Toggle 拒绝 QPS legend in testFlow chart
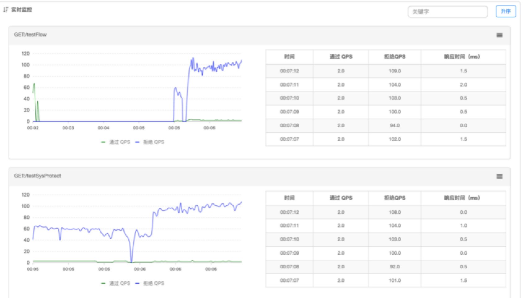The image size is (528, 298). click(x=150, y=142)
